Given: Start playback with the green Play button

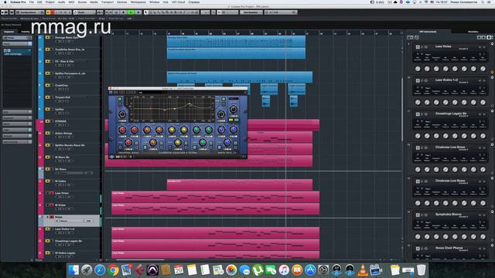Looking at the screenshot, I should pyautogui.click(x=131, y=12).
